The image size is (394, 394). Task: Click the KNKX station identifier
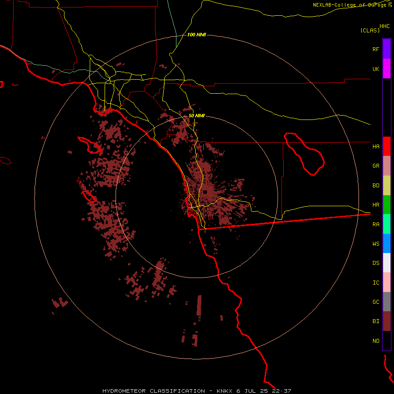coord(225,391)
